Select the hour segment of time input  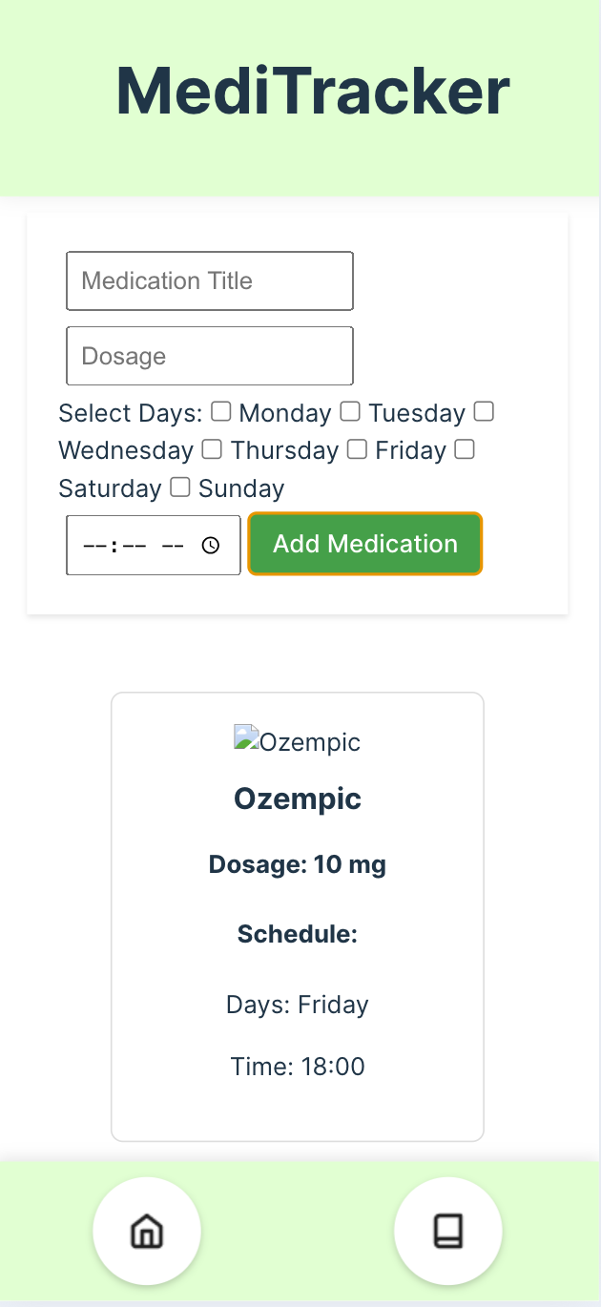(x=94, y=546)
